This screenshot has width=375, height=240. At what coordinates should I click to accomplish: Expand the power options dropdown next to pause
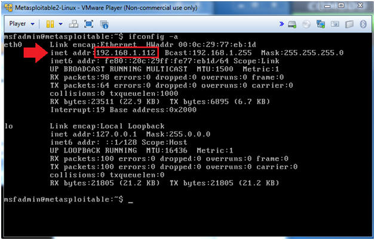(60, 24)
